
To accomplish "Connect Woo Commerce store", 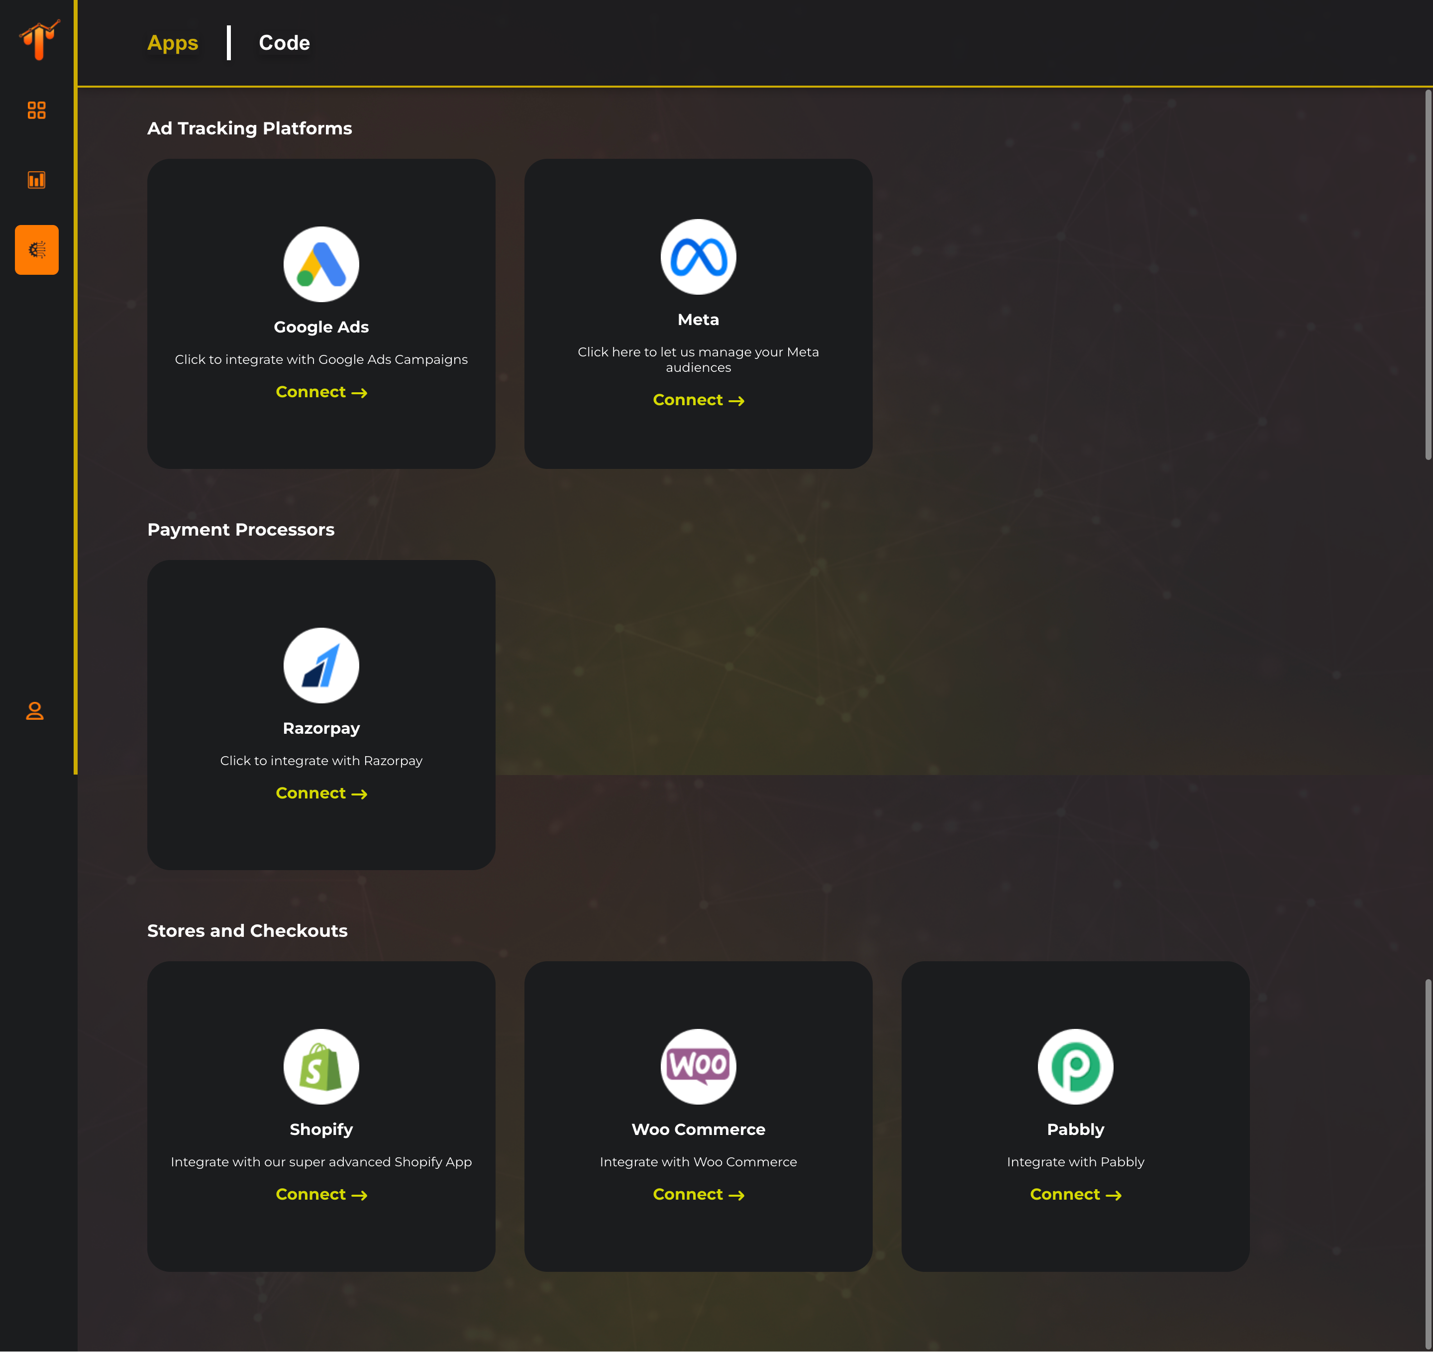I will [698, 1195].
